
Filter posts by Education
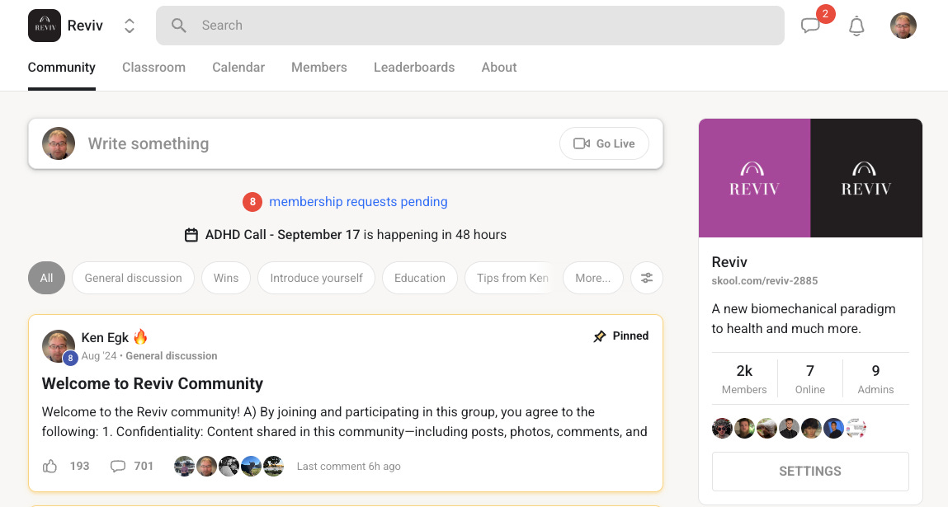pos(420,278)
